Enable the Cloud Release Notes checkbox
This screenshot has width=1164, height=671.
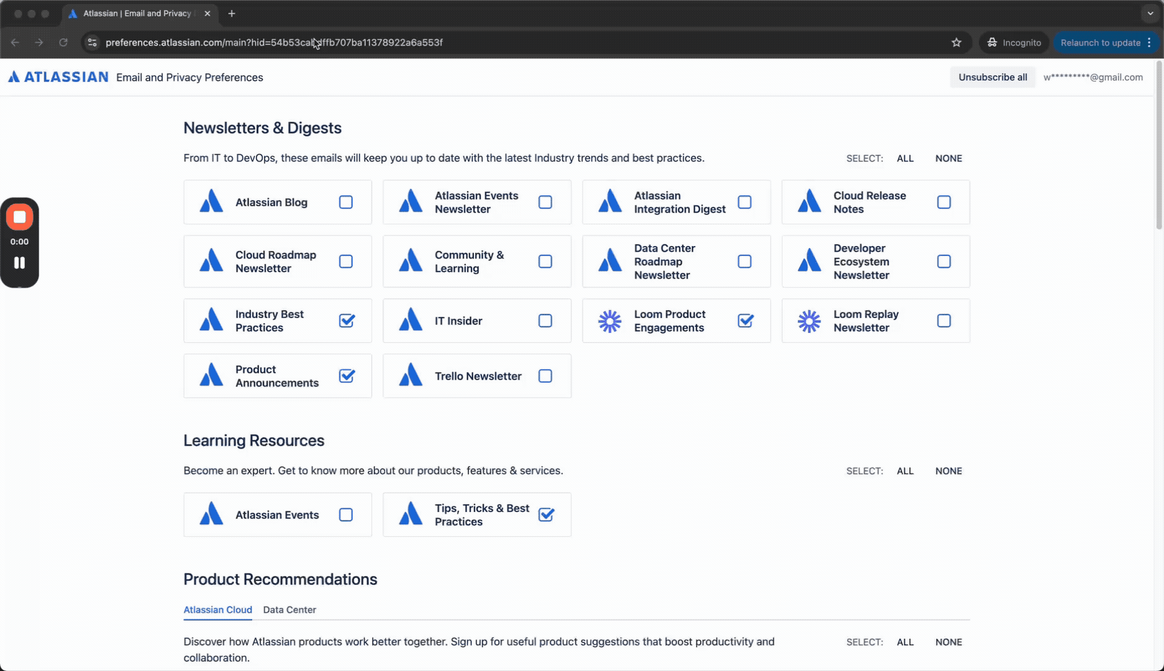[x=944, y=202]
